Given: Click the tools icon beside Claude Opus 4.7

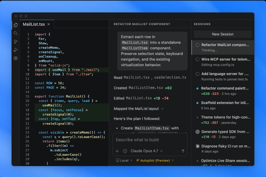Looking at the screenshot, I should (x=125, y=151).
